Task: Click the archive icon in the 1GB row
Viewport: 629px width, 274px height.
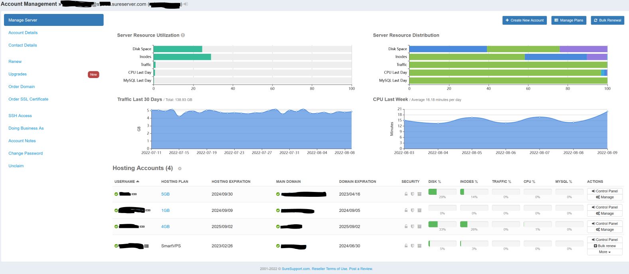Action: (x=419, y=210)
